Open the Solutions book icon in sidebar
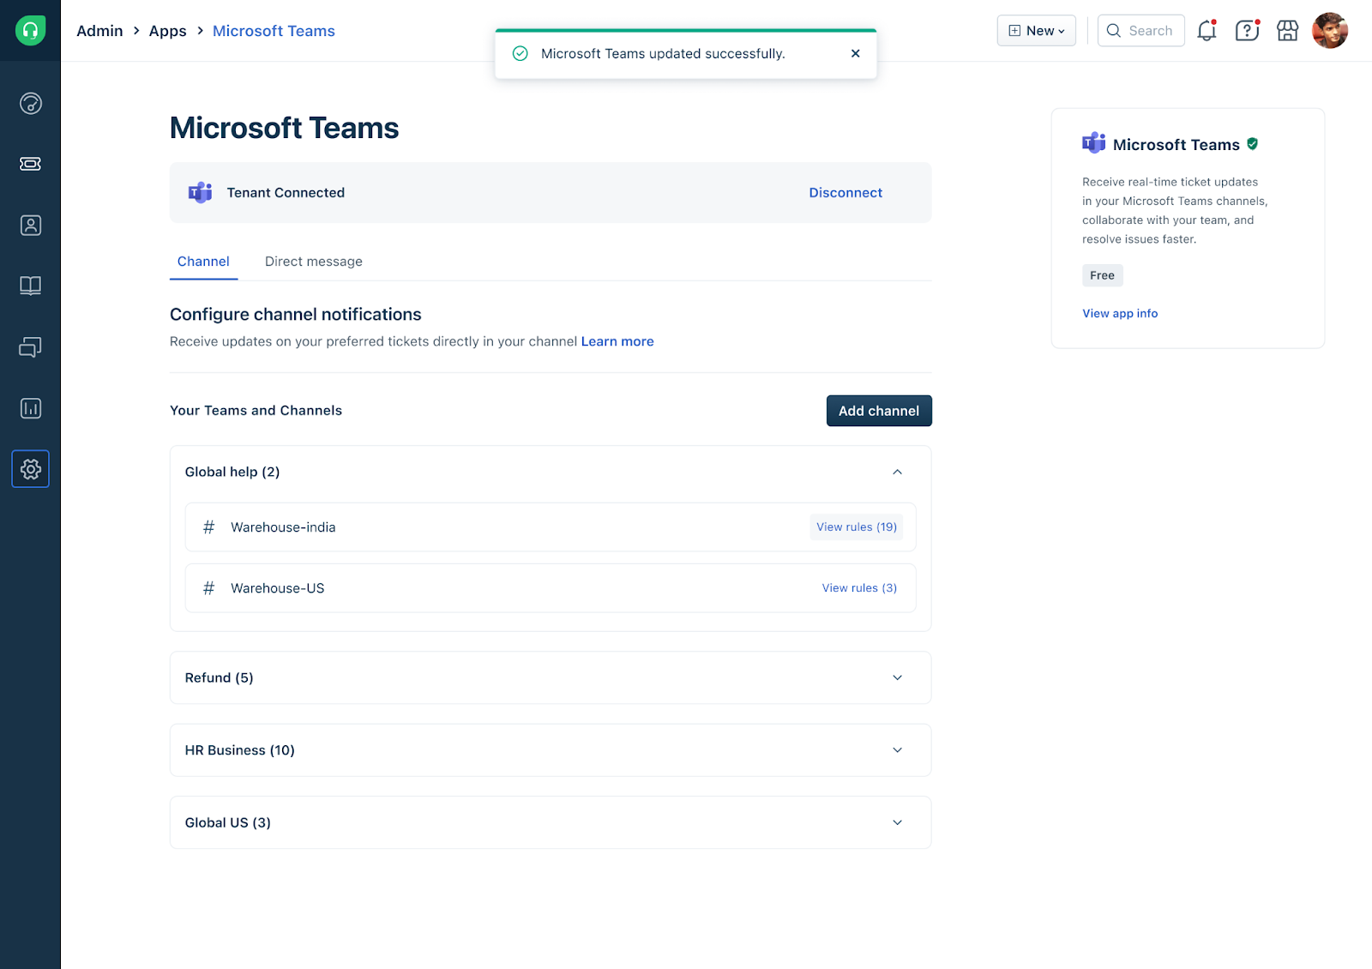The height and width of the screenshot is (969, 1372). click(31, 286)
